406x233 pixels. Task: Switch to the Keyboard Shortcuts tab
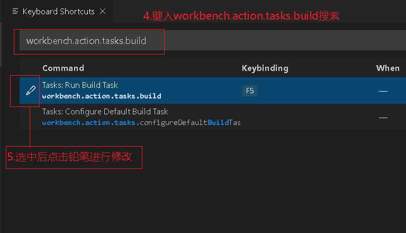[58, 11]
